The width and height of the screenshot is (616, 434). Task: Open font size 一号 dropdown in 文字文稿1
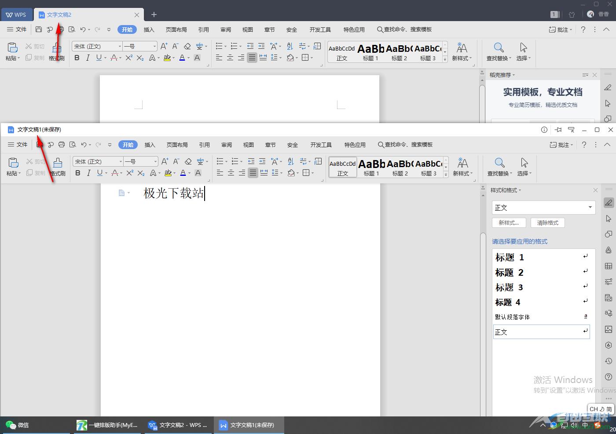point(155,161)
